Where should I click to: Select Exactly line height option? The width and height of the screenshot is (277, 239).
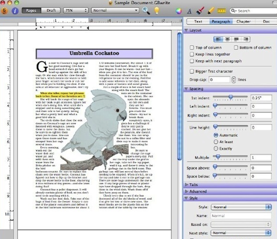pos(216,148)
